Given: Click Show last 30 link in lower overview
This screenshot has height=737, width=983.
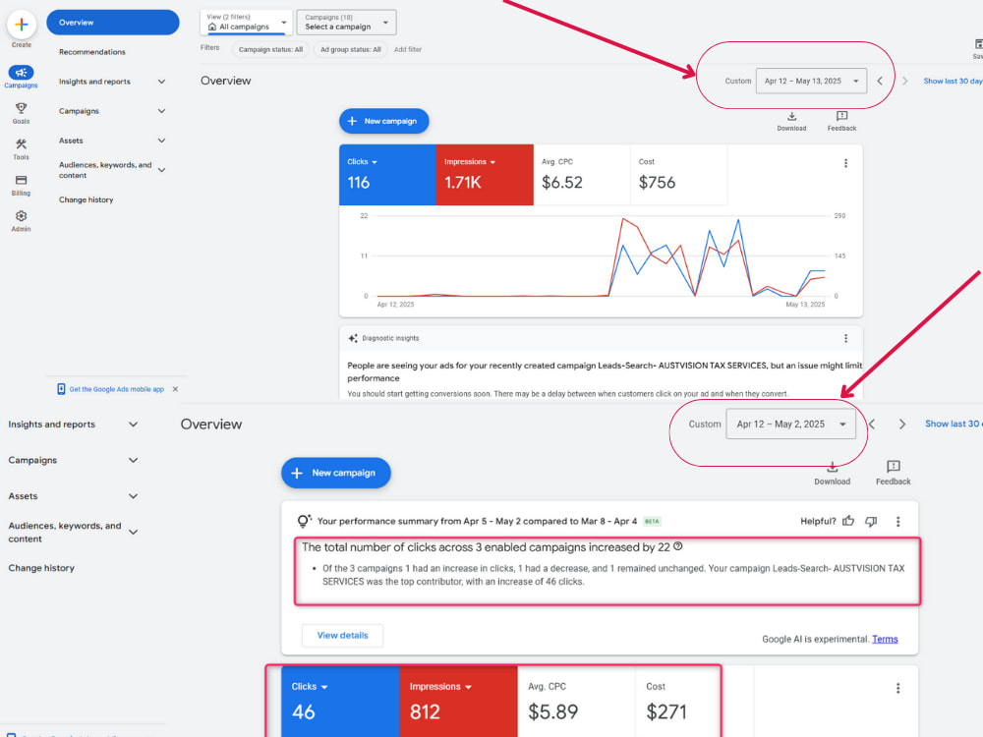Looking at the screenshot, I should click(954, 424).
